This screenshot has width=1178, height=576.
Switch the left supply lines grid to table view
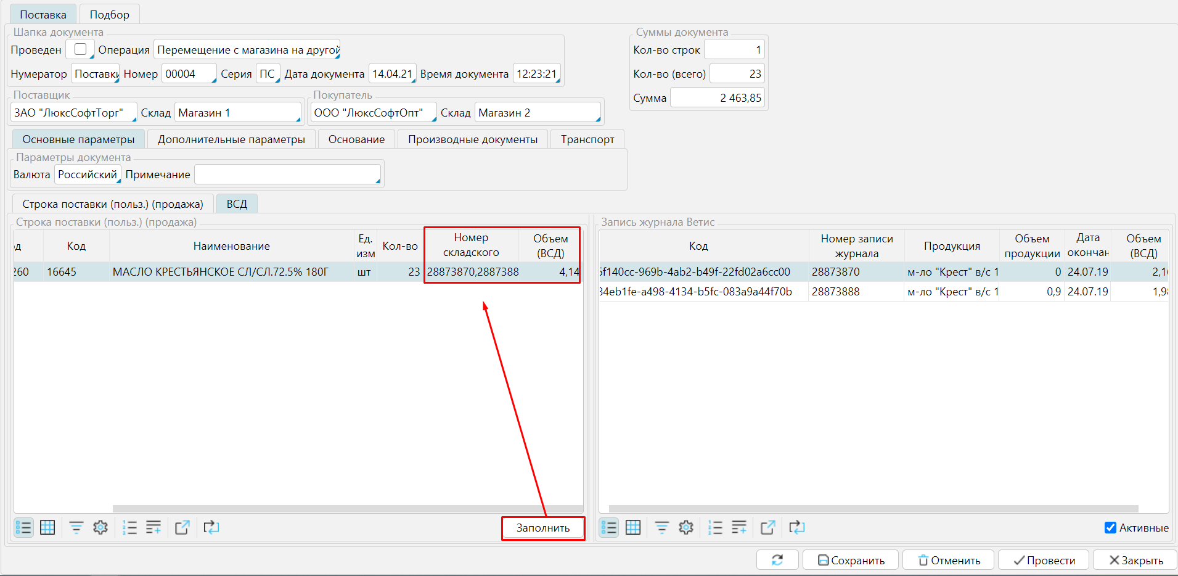[x=47, y=527]
